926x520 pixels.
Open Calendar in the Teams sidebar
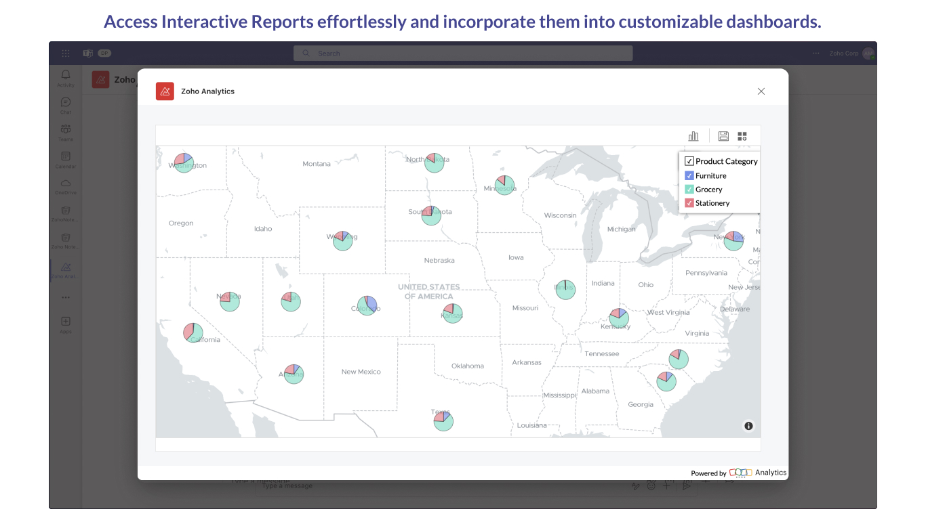pos(66,159)
